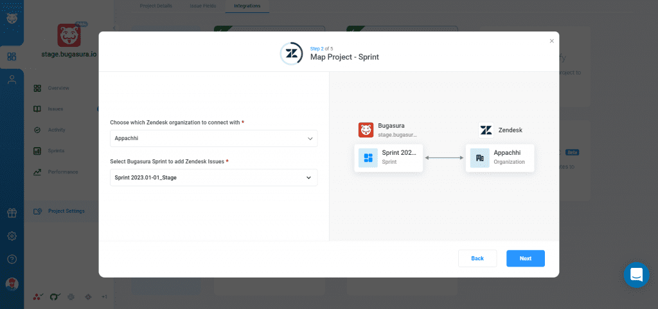The image size is (658, 309).
Task: Switch to the Issue Fields tab
Action: [x=203, y=6]
